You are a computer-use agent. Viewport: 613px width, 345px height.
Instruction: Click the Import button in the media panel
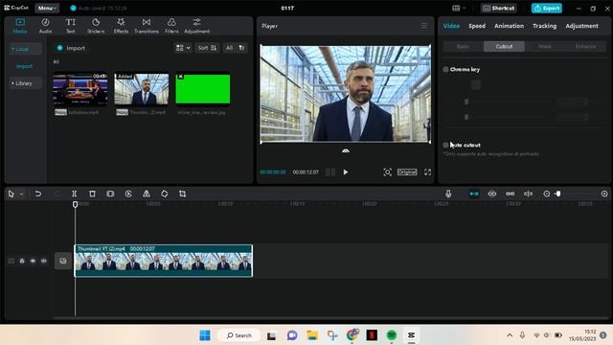tap(71, 48)
